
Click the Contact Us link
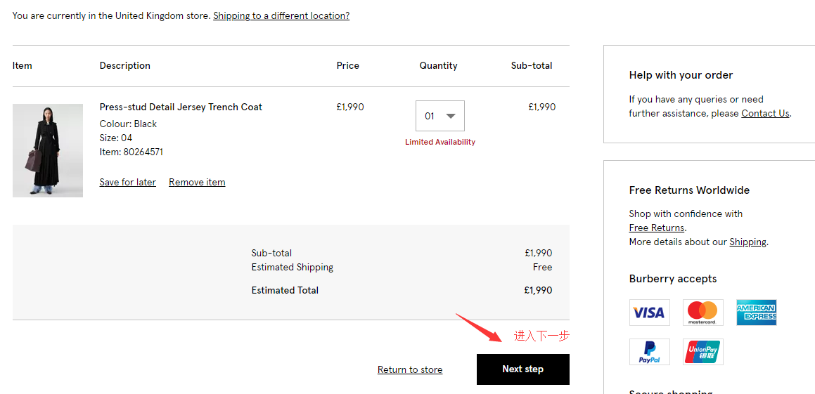click(x=765, y=113)
